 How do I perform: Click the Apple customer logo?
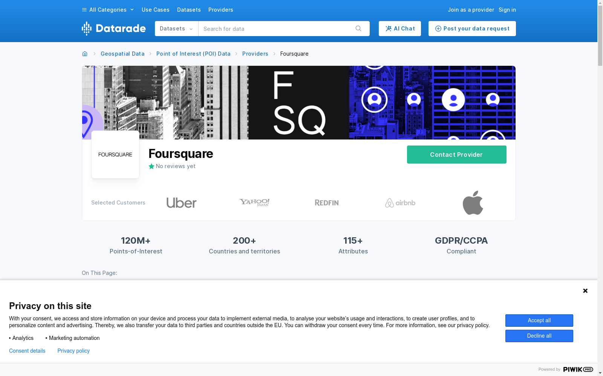[473, 203]
